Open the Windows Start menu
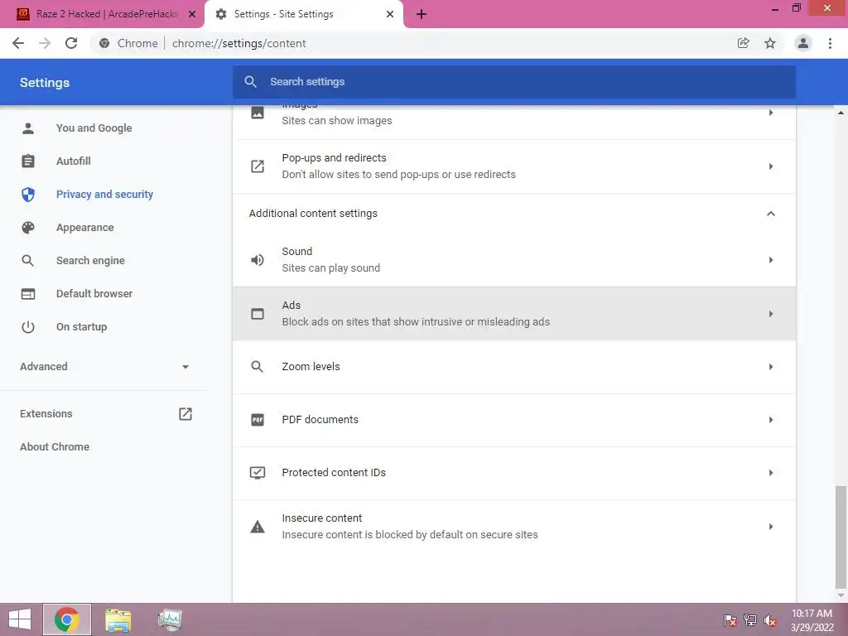 click(x=20, y=619)
